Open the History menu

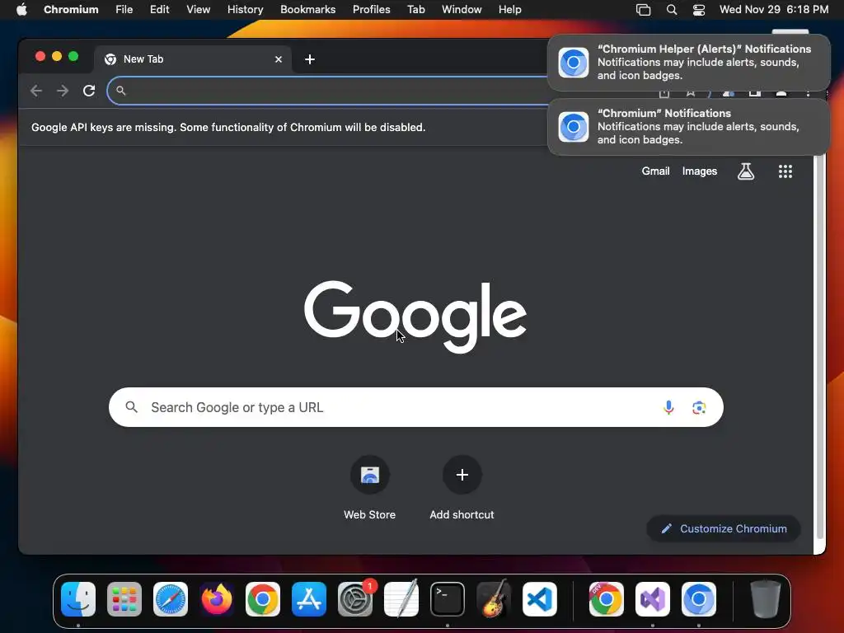(x=245, y=10)
